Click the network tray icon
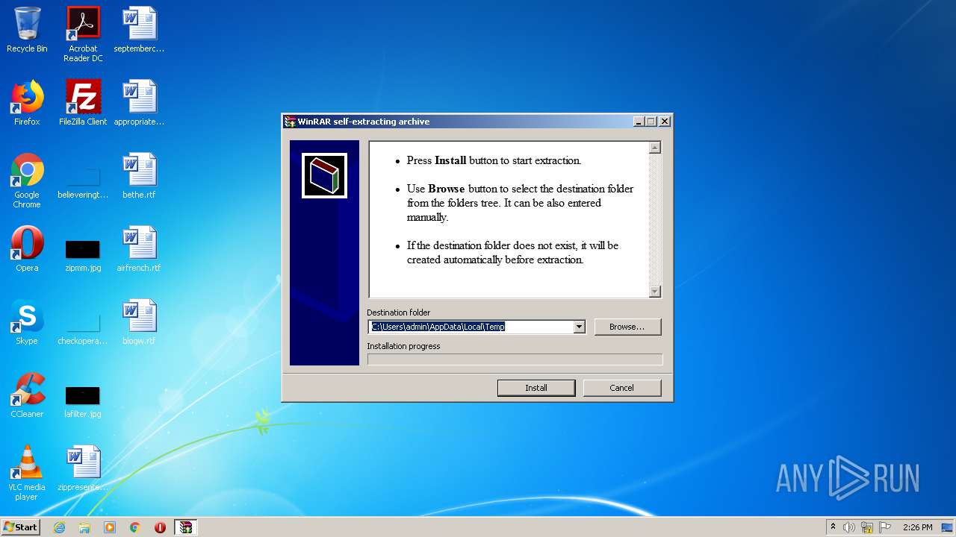 (x=867, y=527)
